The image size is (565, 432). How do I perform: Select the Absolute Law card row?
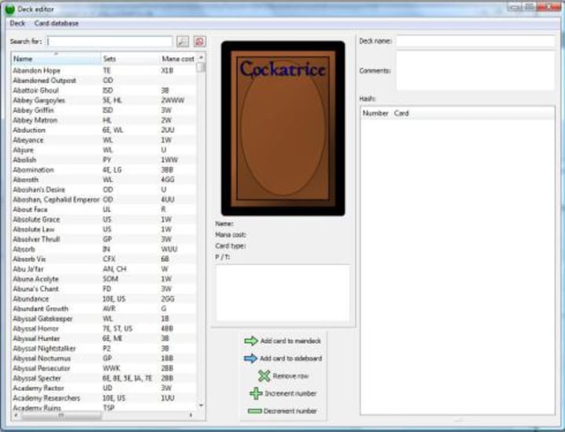(x=104, y=229)
